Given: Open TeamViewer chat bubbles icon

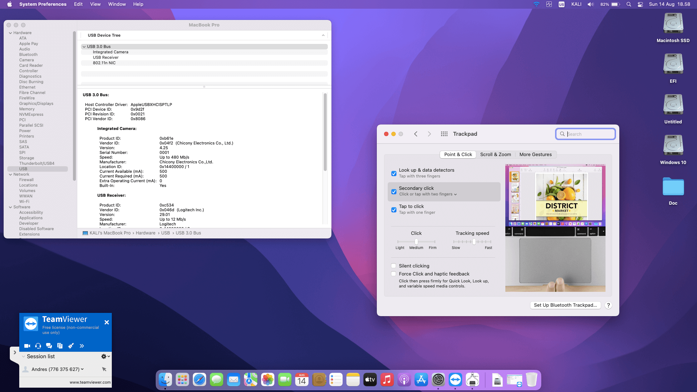Looking at the screenshot, I should click(x=49, y=346).
